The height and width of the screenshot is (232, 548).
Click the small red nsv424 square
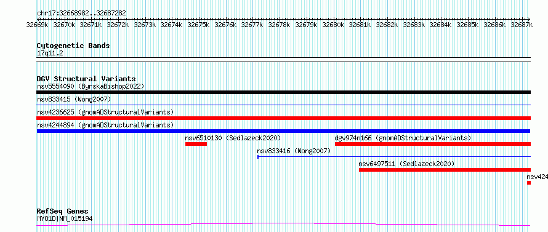529,183
